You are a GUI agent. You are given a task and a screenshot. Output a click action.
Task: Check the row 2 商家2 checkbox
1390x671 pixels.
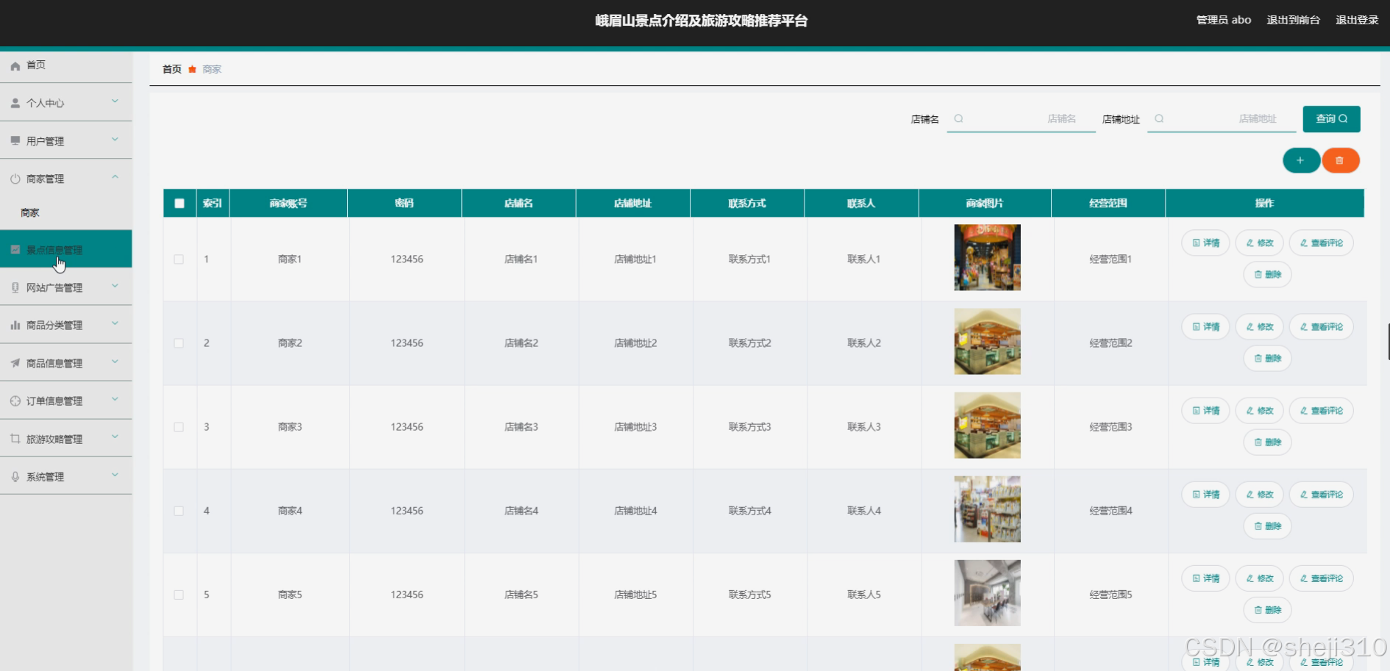pyautogui.click(x=179, y=343)
